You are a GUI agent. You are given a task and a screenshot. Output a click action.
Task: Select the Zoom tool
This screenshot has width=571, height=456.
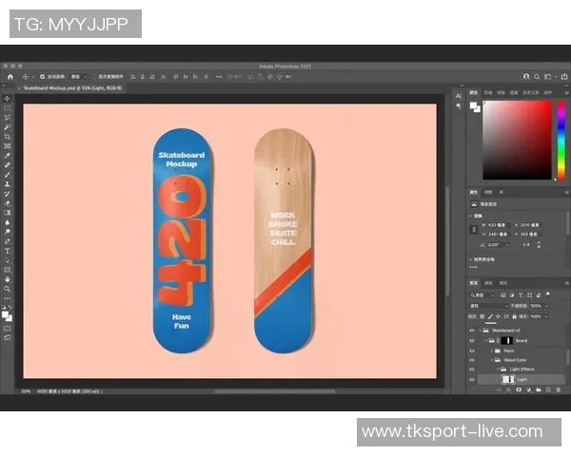pos(7,288)
